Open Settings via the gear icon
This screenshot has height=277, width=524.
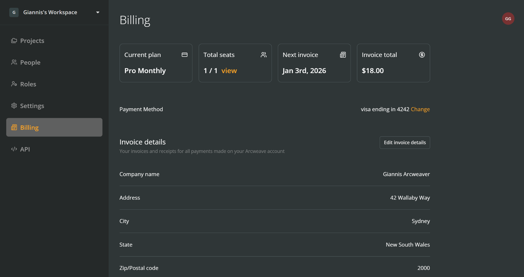point(14,106)
